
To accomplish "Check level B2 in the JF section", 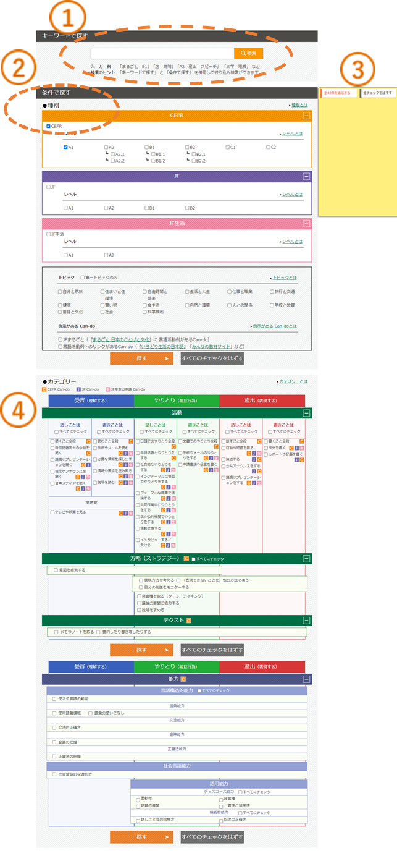I will coord(187,208).
